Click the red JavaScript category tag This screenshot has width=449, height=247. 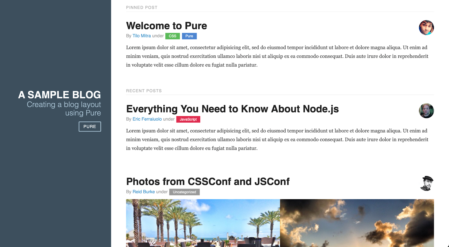188,119
